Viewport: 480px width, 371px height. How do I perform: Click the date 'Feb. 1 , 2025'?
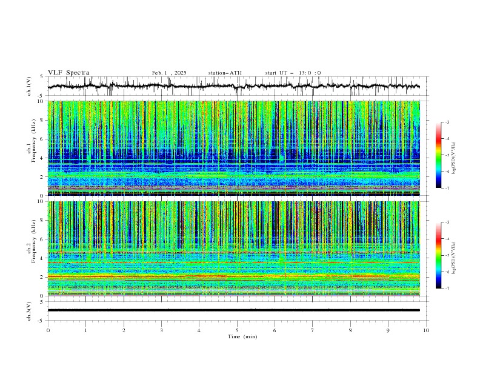click(x=169, y=73)
